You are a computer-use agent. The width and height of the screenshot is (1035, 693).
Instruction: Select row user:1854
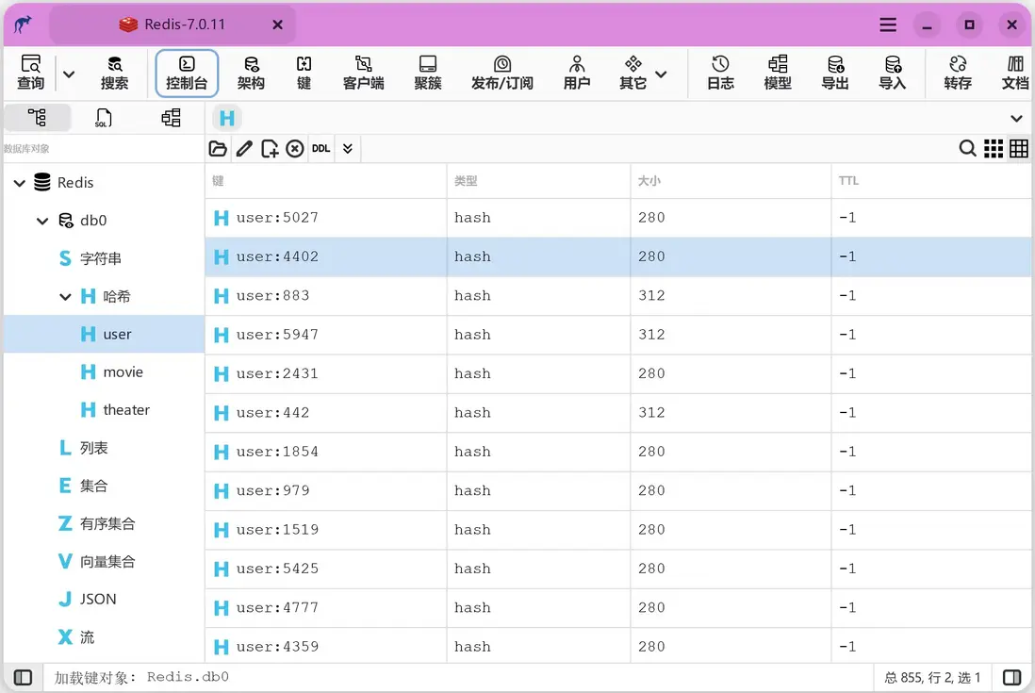[618, 452]
